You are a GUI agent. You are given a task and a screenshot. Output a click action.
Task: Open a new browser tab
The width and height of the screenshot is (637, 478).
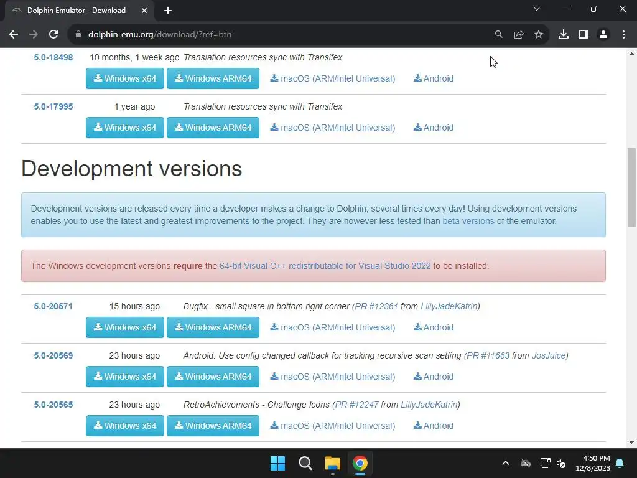tap(168, 11)
